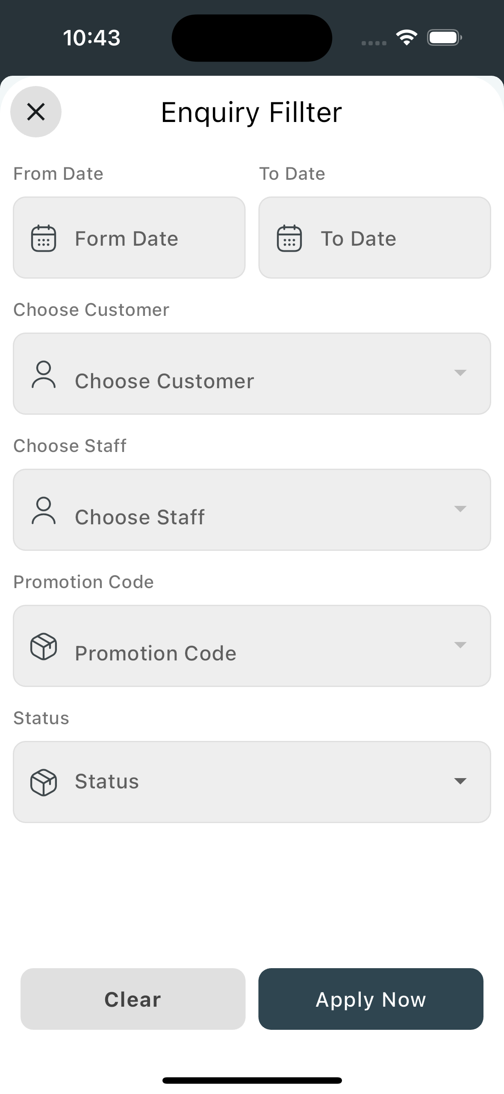Select the To Date input field
The width and height of the screenshot is (504, 1094).
374,238
